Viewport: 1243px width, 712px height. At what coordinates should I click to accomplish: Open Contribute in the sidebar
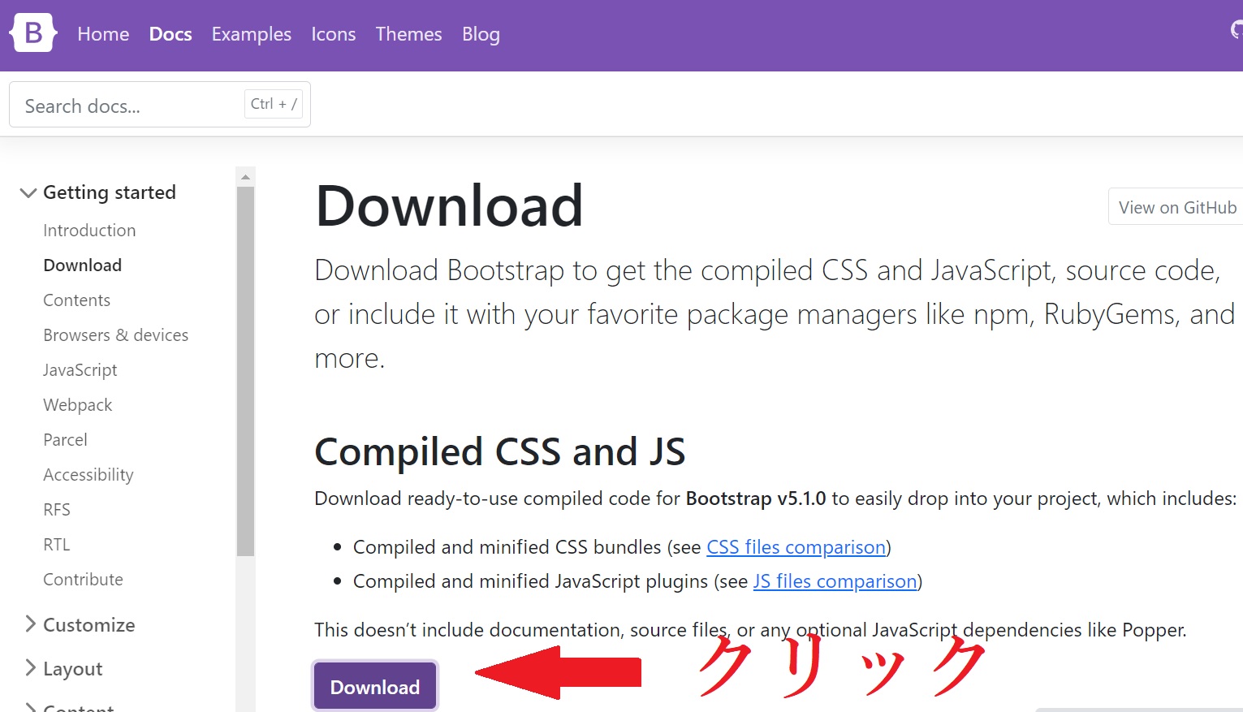[83, 580]
